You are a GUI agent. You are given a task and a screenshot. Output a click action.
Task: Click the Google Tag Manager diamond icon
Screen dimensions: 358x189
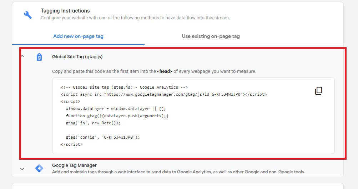(39, 168)
